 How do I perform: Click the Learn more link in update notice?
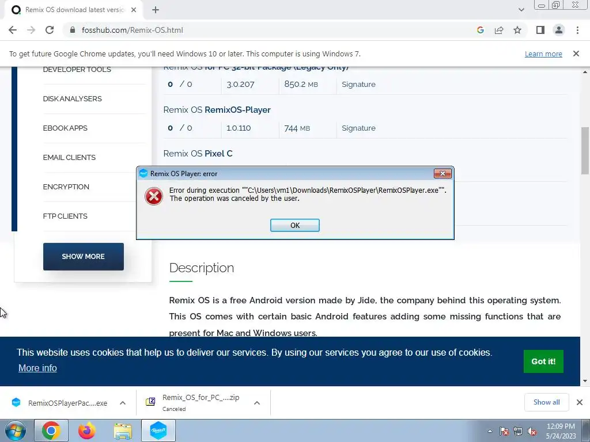point(543,54)
